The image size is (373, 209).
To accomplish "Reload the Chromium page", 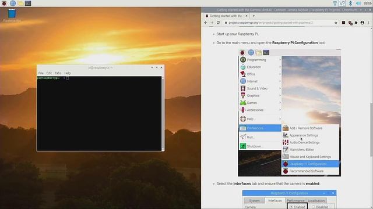I will pyautogui.click(x=218, y=23).
